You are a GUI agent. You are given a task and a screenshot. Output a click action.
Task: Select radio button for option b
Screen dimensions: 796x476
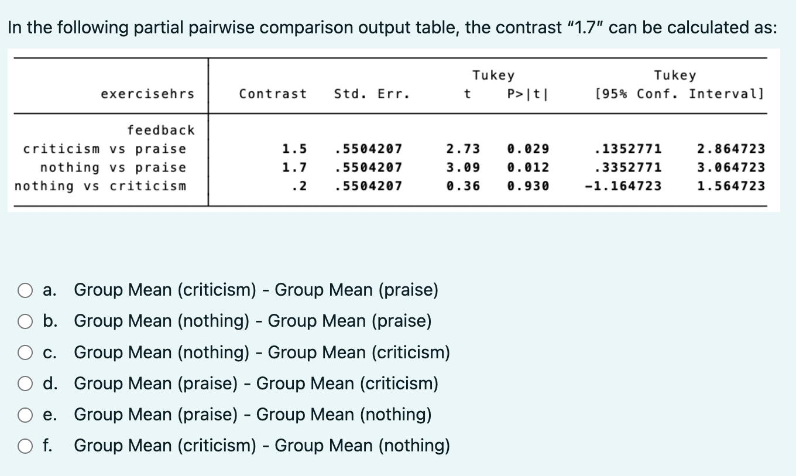pyautogui.click(x=25, y=321)
